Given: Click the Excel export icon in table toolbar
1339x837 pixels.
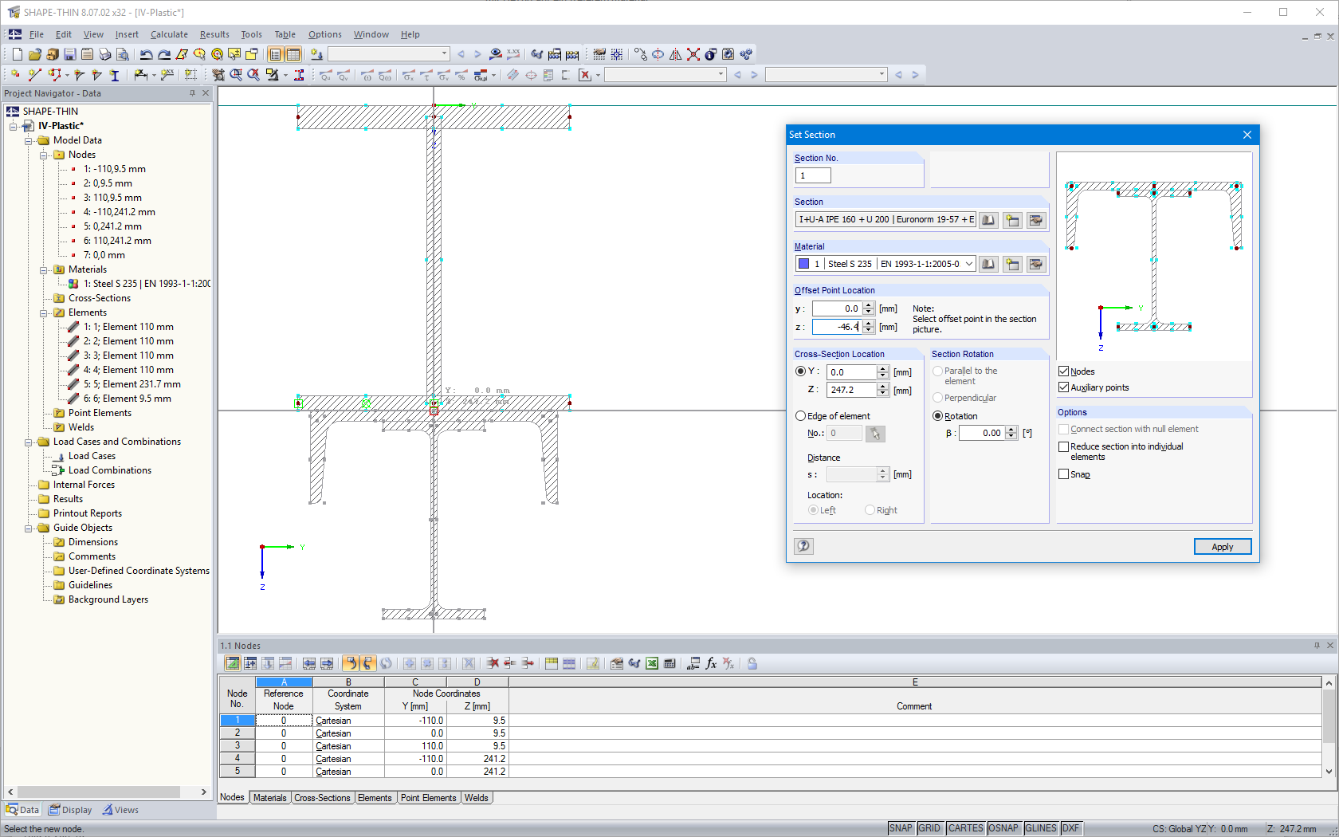Looking at the screenshot, I should [652, 663].
